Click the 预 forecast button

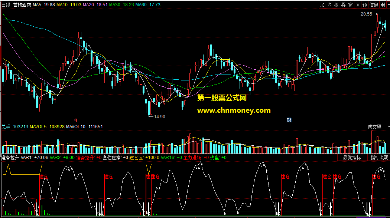[x=365, y=5]
